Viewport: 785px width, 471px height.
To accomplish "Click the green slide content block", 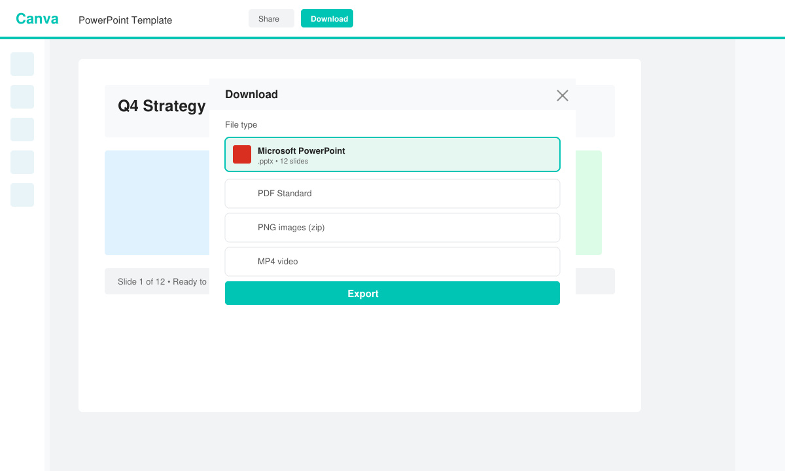I will click(x=589, y=203).
